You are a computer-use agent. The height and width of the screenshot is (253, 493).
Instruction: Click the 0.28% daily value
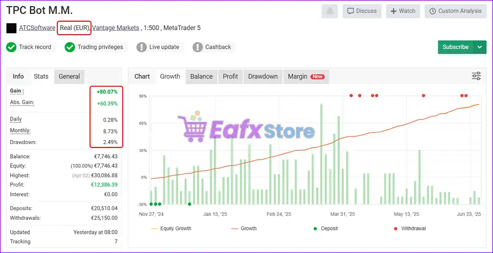point(110,120)
